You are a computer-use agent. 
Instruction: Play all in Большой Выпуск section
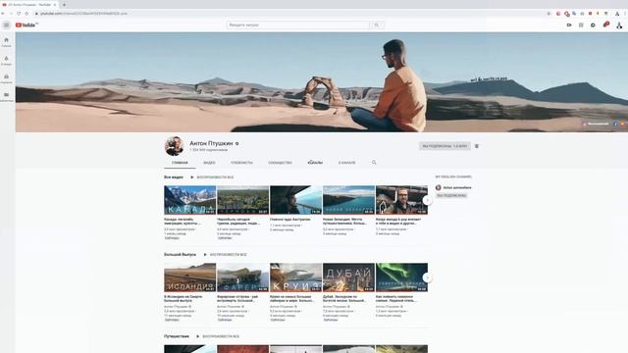point(226,255)
